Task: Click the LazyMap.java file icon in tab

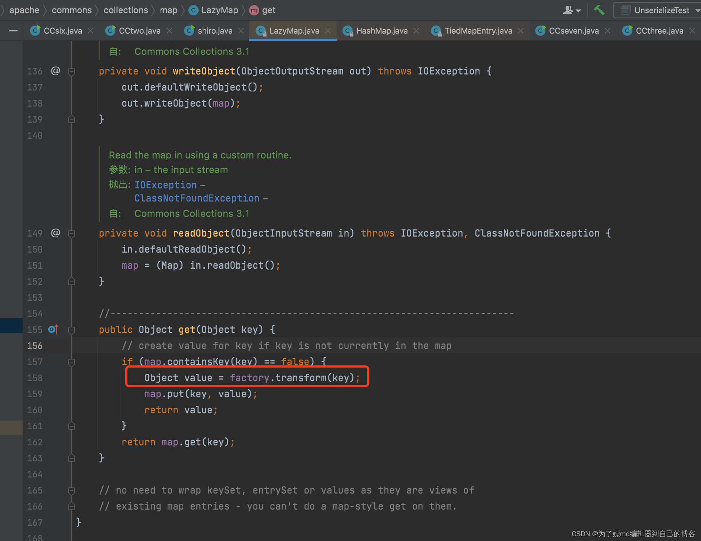Action: 261,31
